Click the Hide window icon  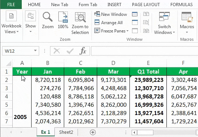(135, 22)
